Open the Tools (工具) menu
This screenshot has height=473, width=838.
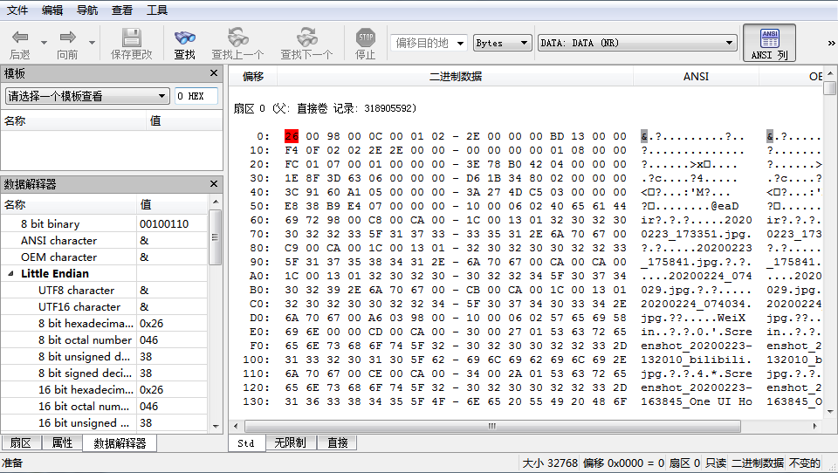157,10
